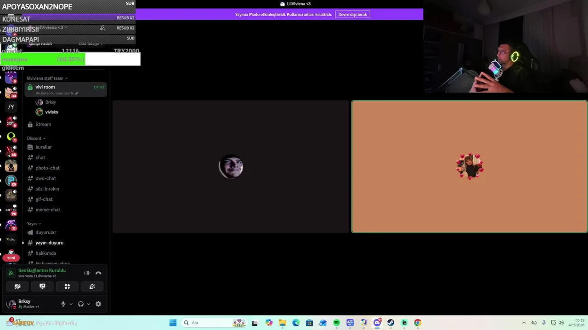Open Copilot from taskbar

tap(269, 323)
